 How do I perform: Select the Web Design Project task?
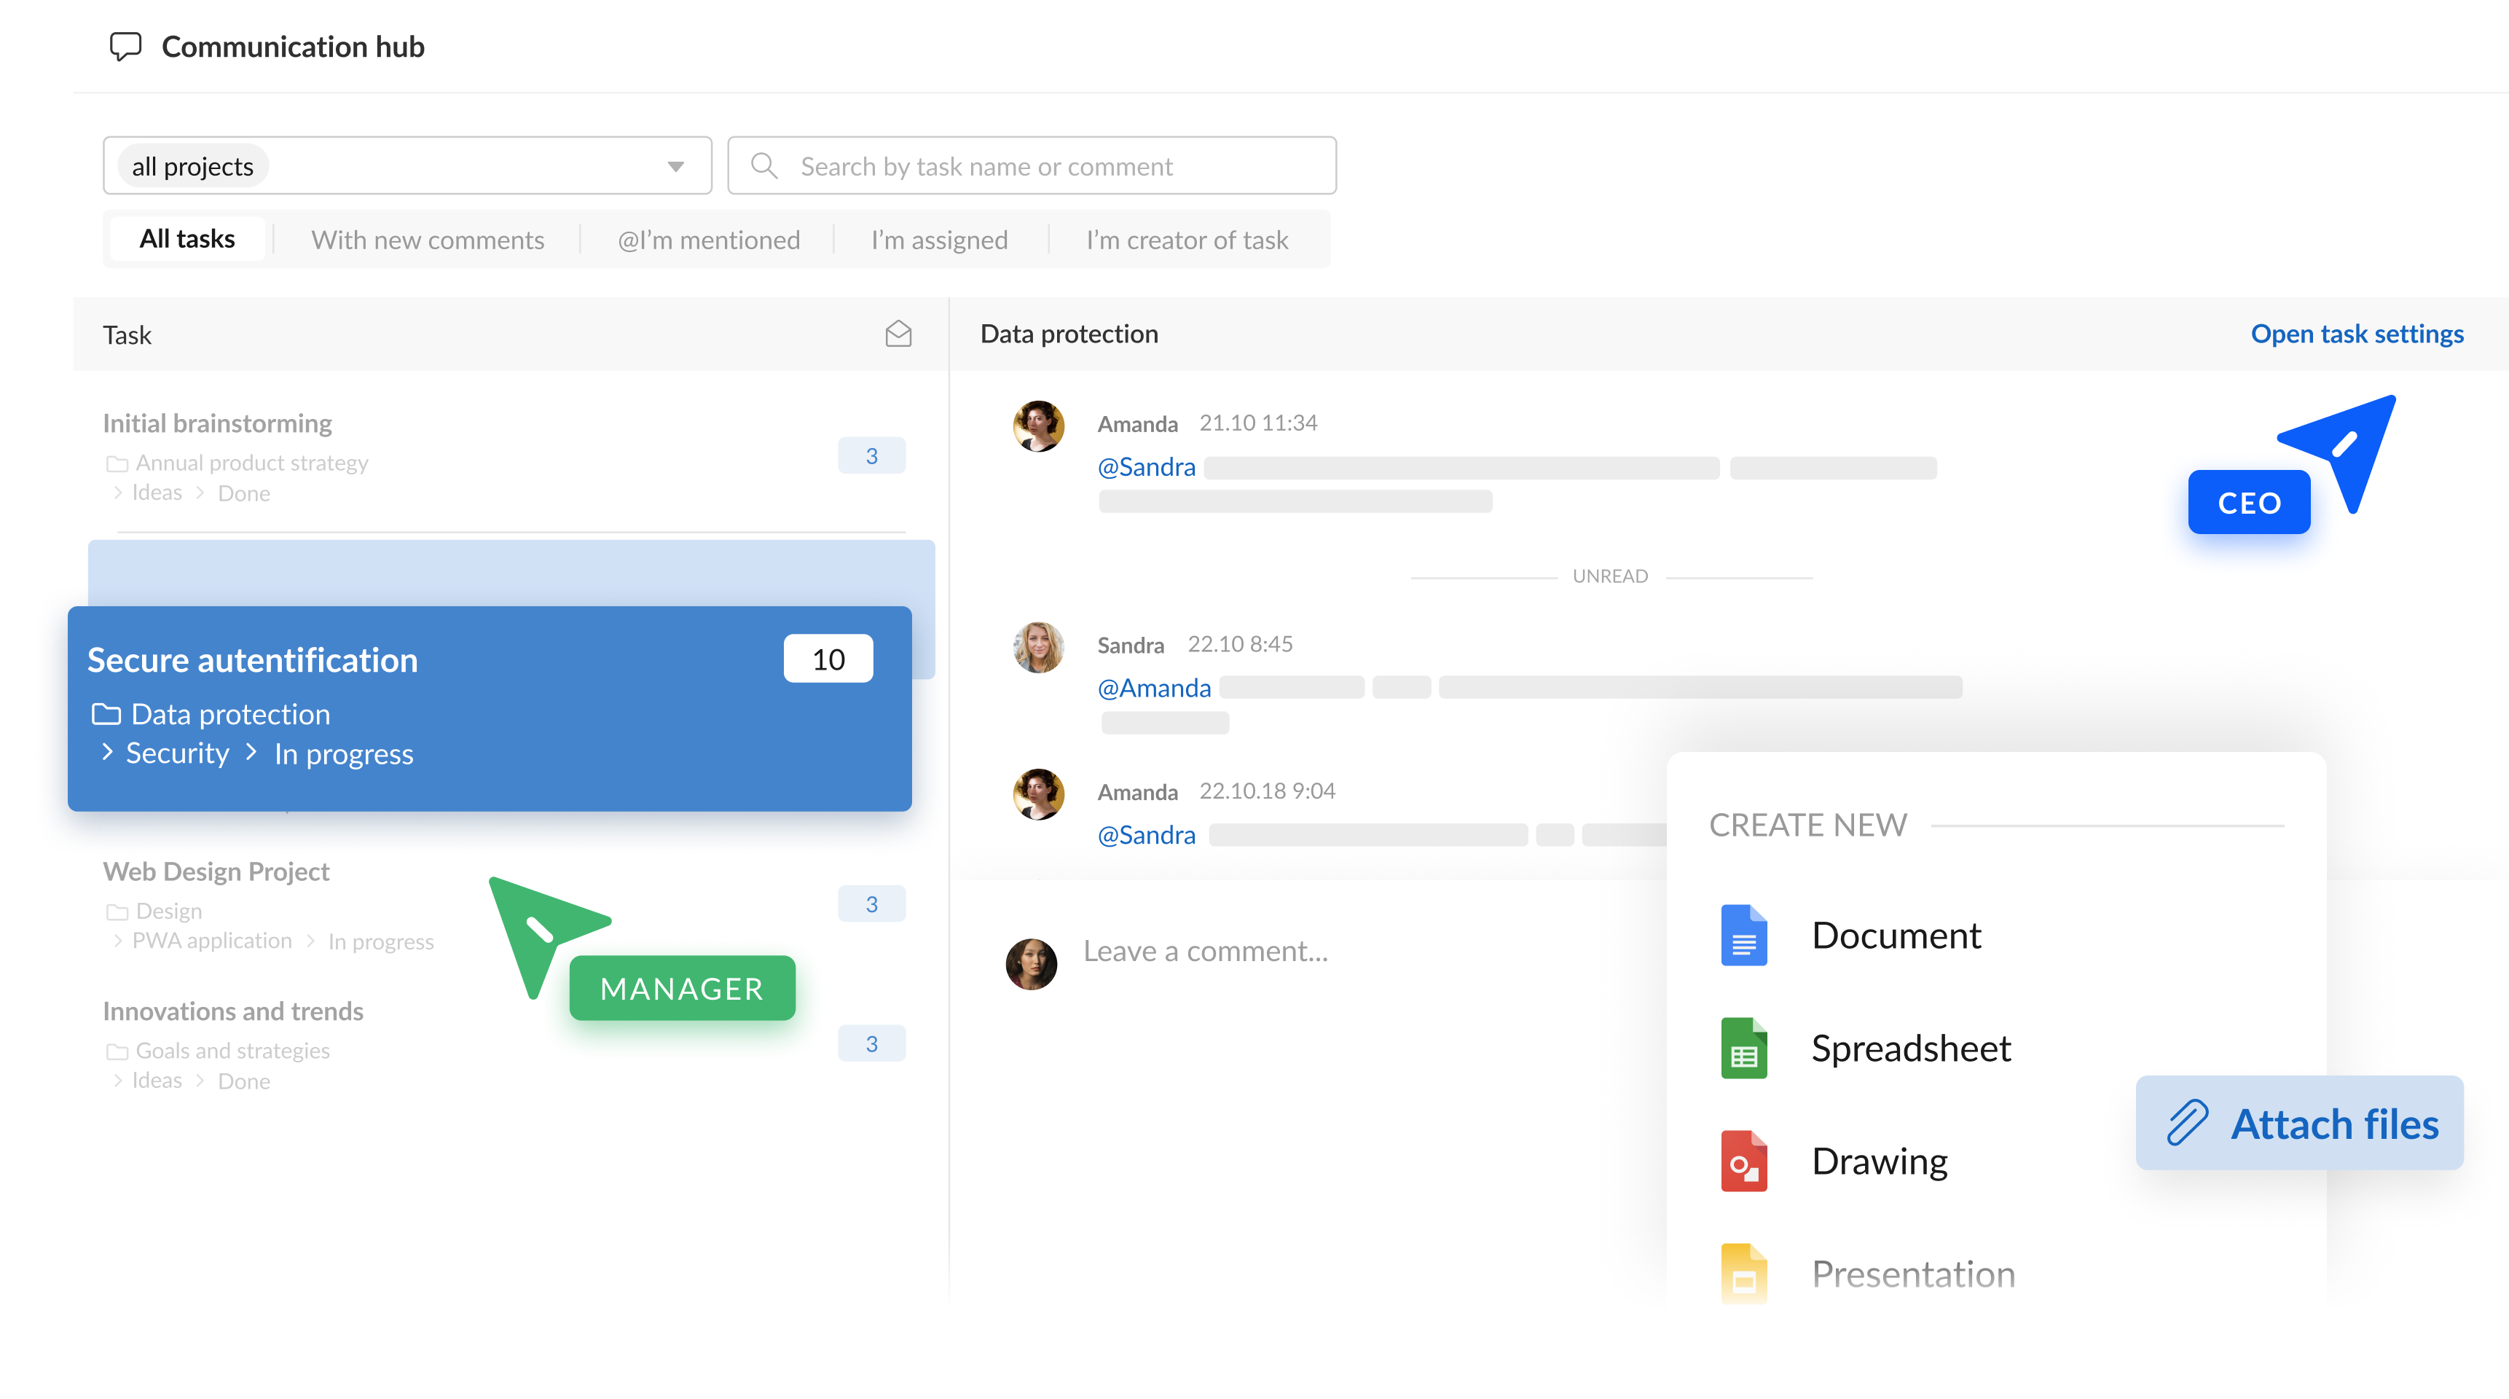(216, 871)
